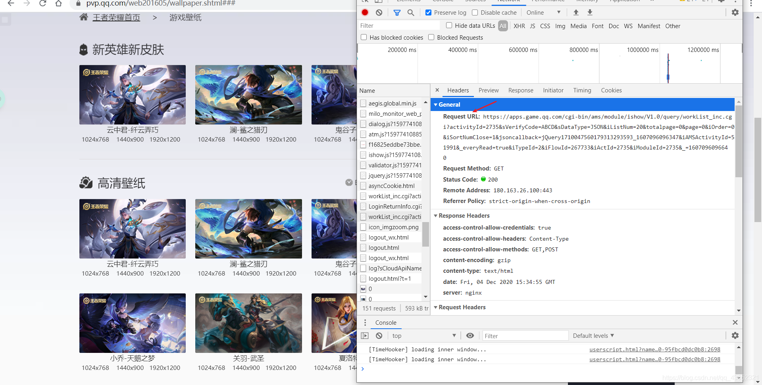Viewport: 762px width, 385px height.
Task: Clear the console output
Action: coord(379,336)
